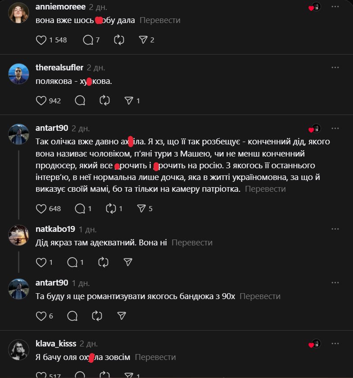Repost anniemoreee's comment
353x378 pixels.
pyautogui.click(x=119, y=40)
